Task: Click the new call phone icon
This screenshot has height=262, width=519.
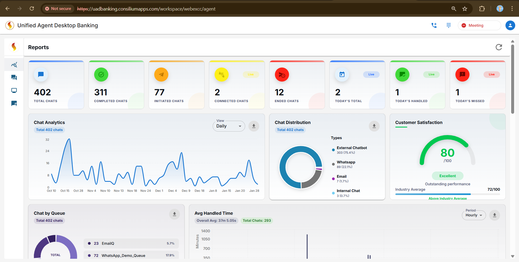Action: point(434,25)
